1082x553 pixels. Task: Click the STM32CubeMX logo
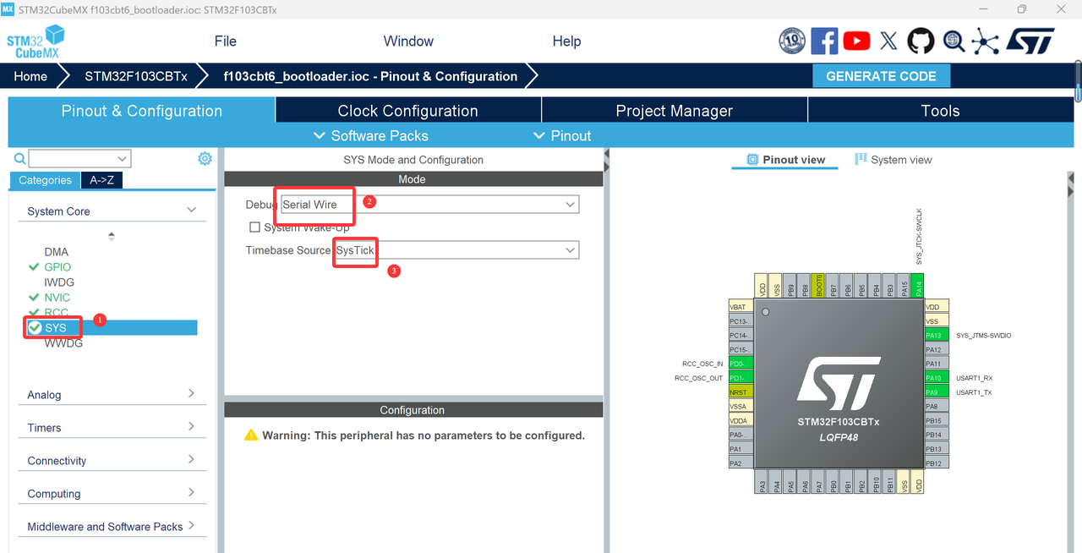pyautogui.click(x=36, y=41)
